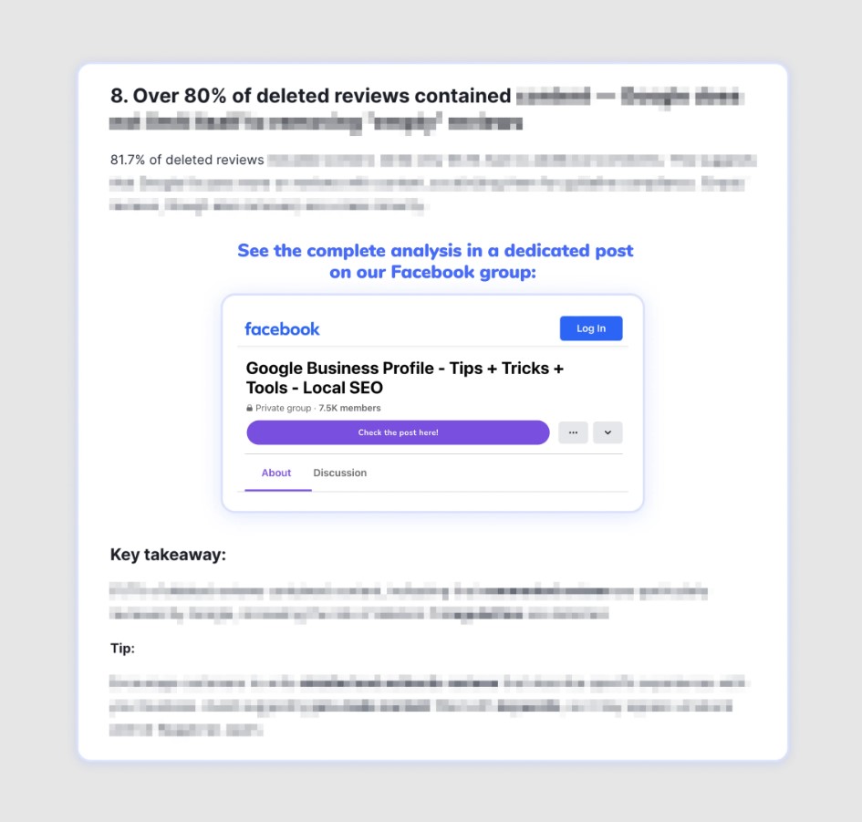Click the 'on our Facebook group:' heading line
Viewport: 862px width, 822px height.
point(432,272)
